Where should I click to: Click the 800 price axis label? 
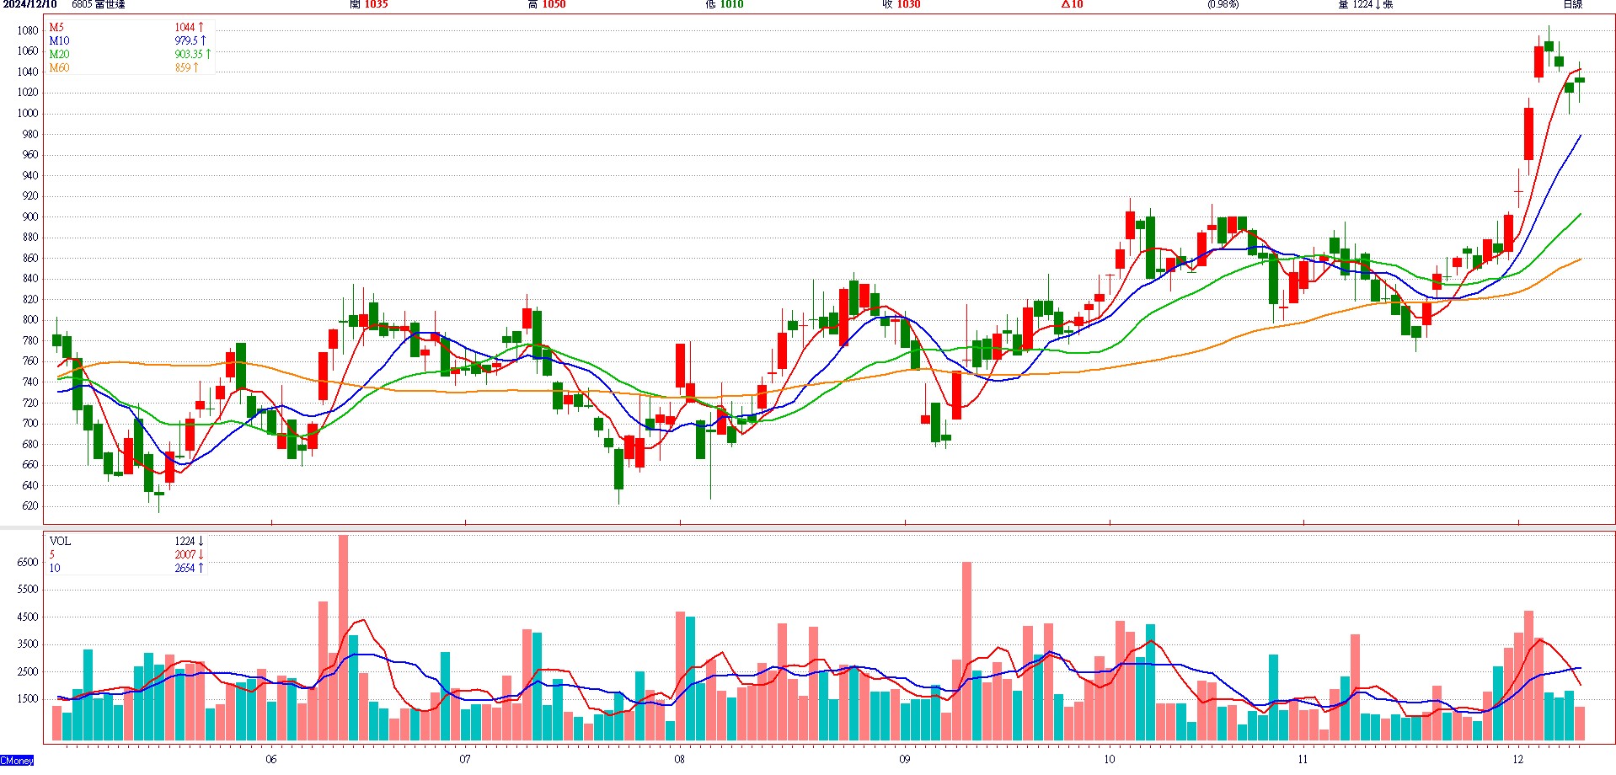(30, 320)
